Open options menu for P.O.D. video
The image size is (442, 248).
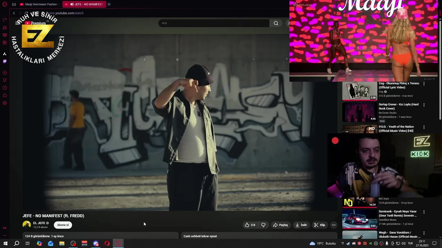424,127
